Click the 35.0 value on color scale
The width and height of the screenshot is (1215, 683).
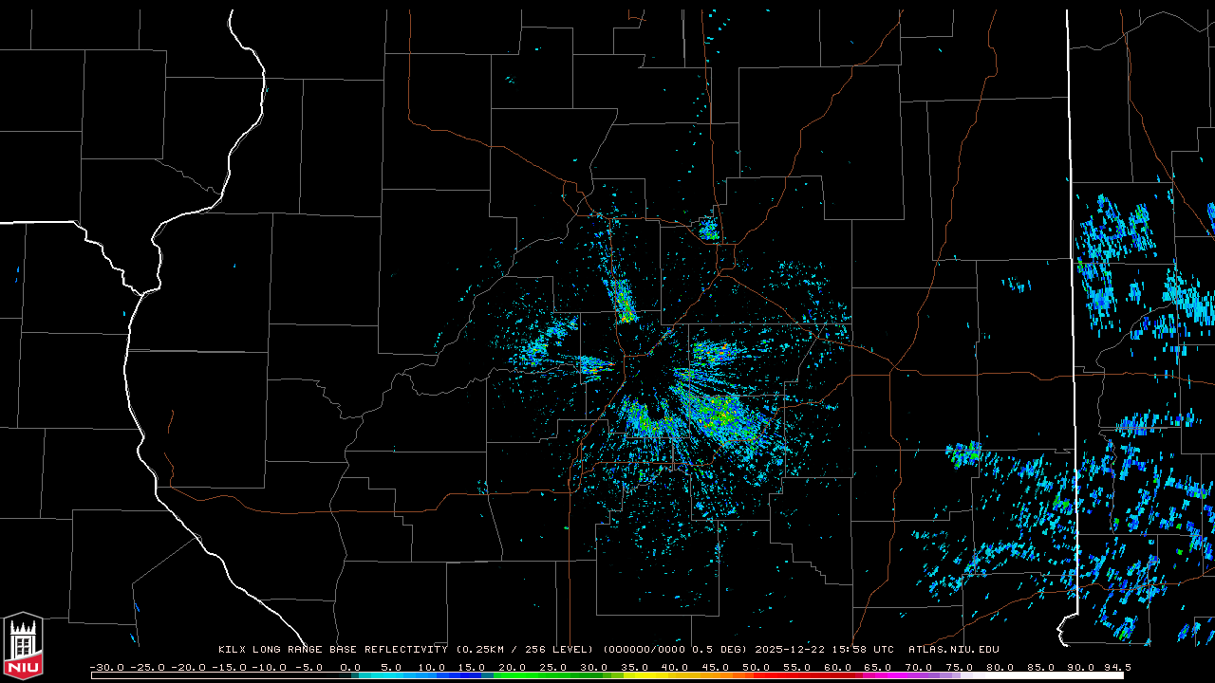click(x=634, y=668)
